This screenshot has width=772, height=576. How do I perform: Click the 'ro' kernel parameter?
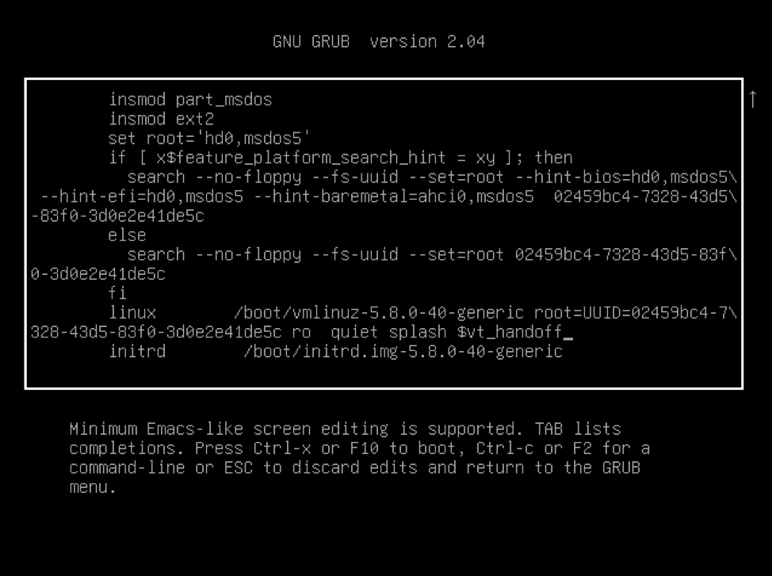click(x=301, y=332)
